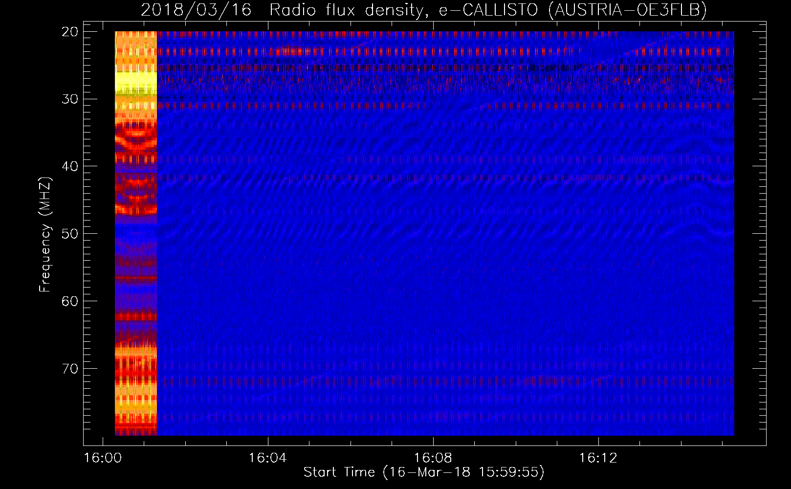Click the plot title 'Radio flux density, e-CALLISTO'

click(x=404, y=10)
